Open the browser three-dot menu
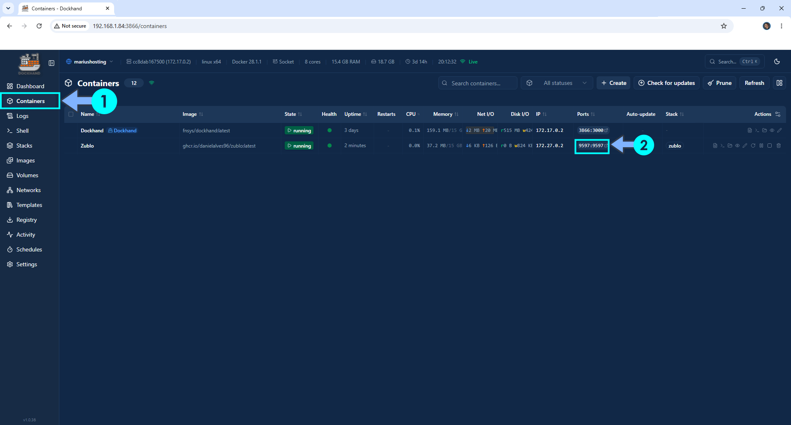The height and width of the screenshot is (425, 791). [x=782, y=26]
